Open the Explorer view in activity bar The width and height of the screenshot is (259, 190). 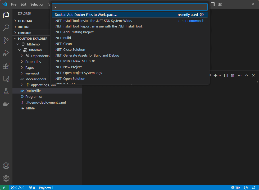pos(6,15)
